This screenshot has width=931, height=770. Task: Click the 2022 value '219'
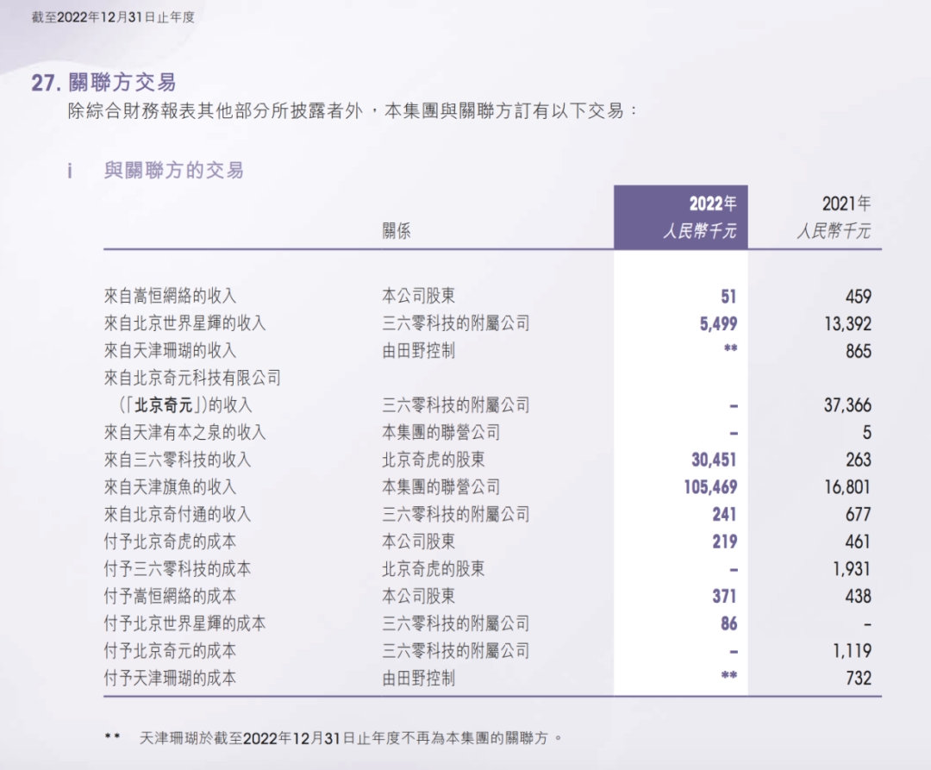[x=725, y=542]
